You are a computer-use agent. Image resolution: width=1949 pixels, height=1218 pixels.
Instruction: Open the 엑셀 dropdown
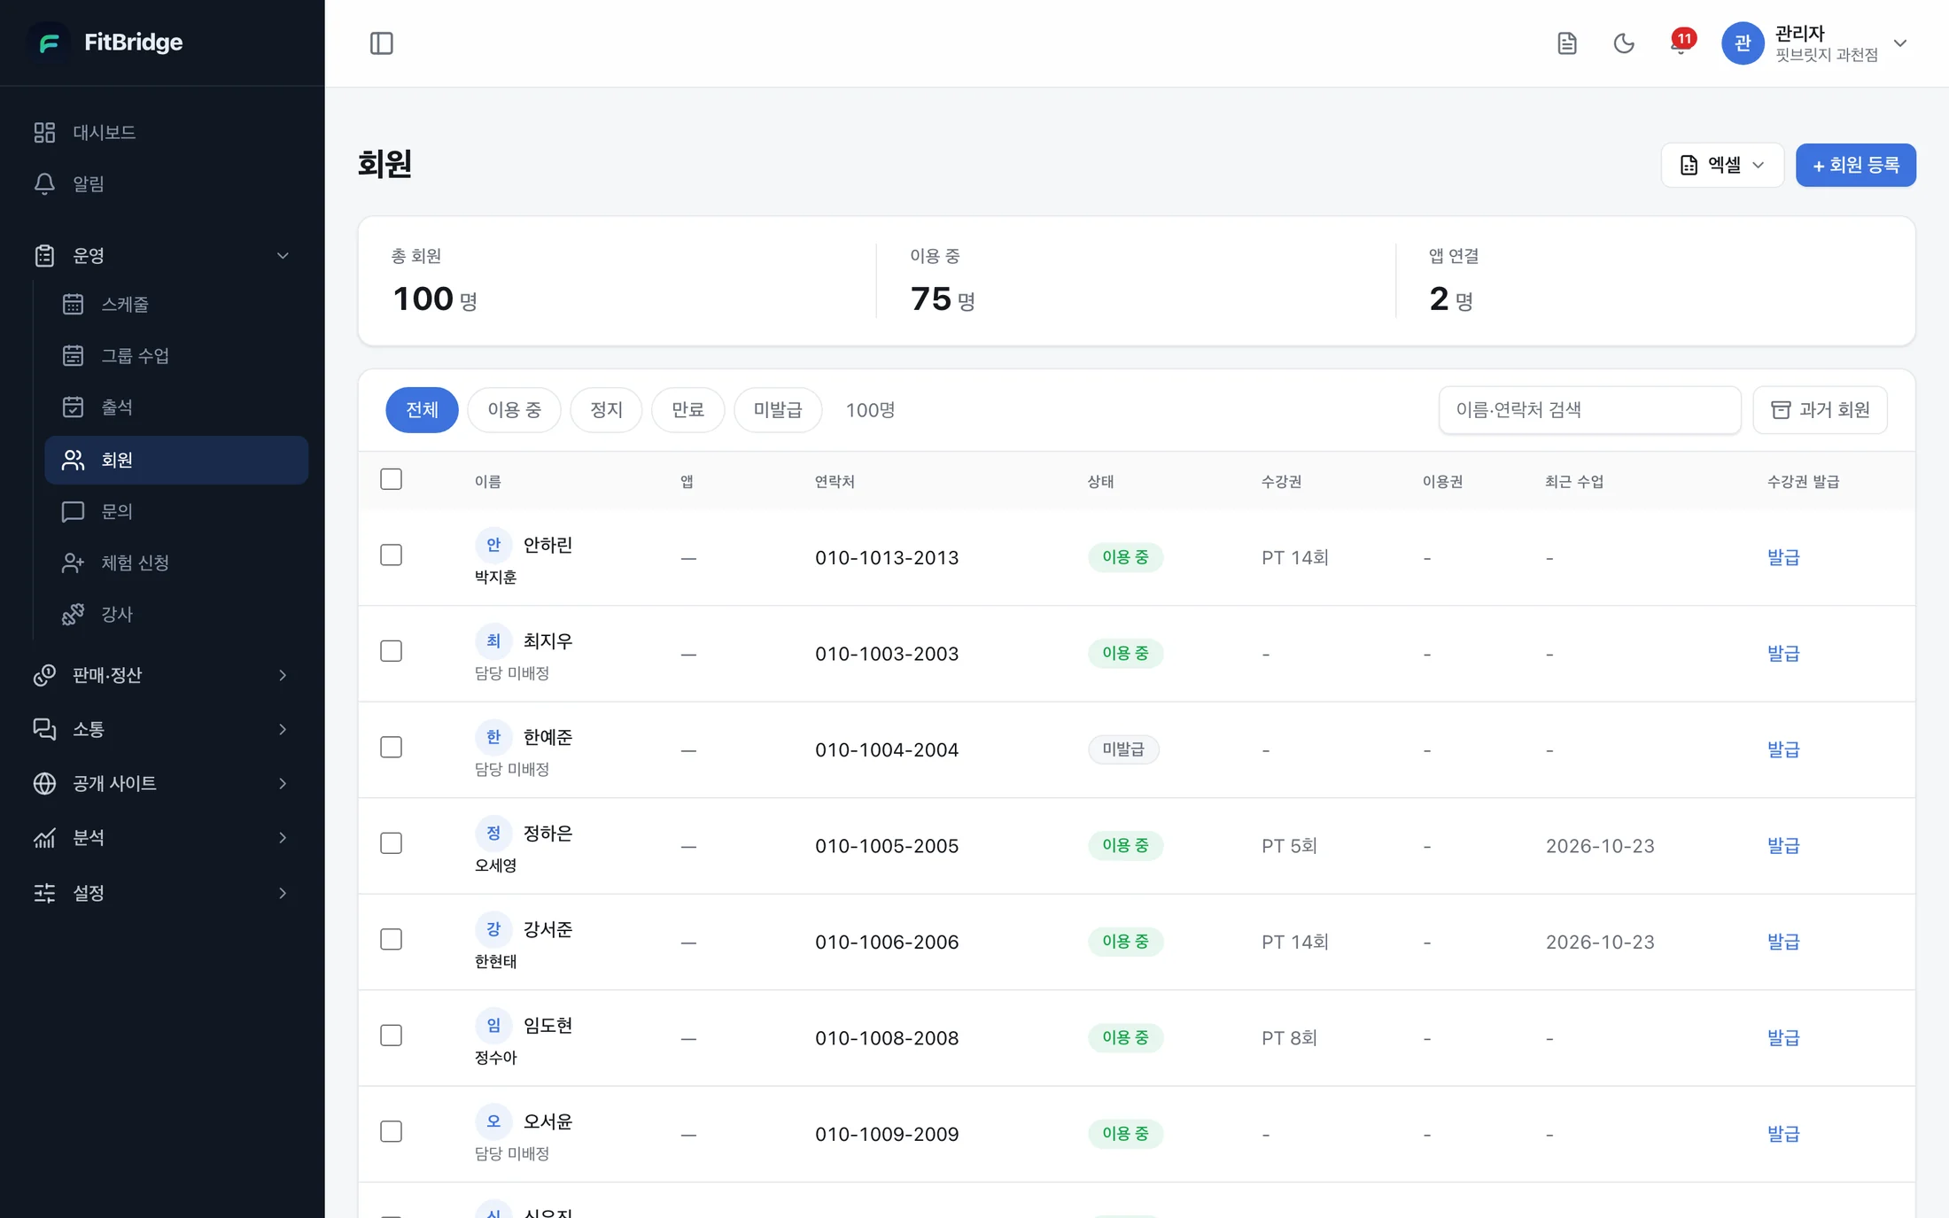click(x=1721, y=165)
